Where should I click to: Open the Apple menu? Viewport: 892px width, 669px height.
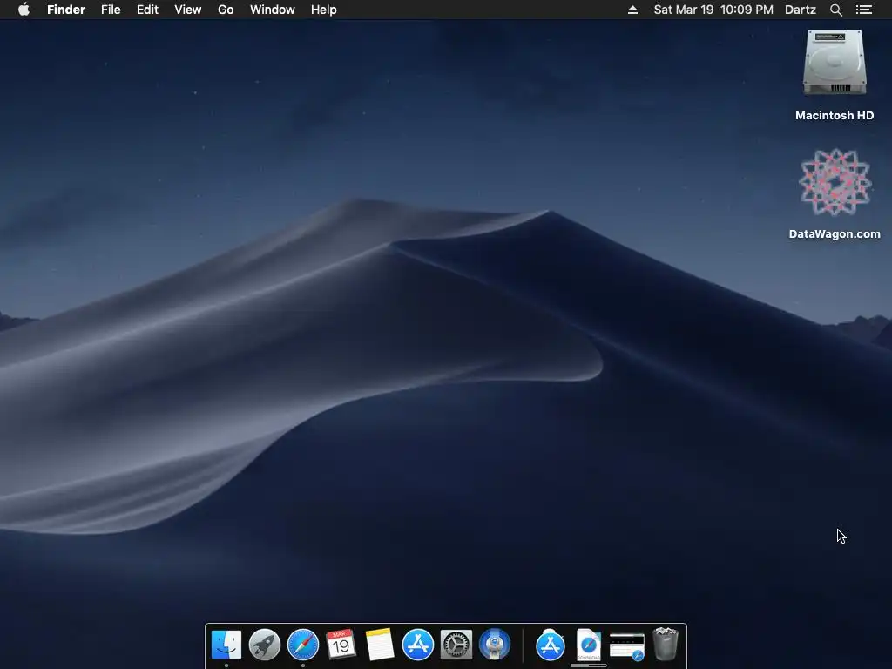point(24,10)
